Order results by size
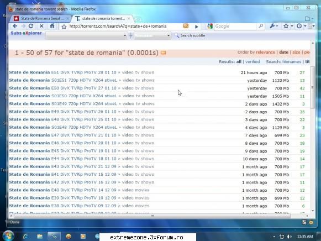The width and height of the screenshot is (321, 241). (x=296, y=52)
